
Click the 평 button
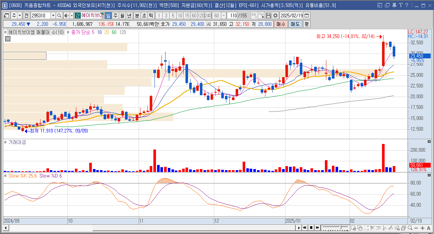[306, 24]
